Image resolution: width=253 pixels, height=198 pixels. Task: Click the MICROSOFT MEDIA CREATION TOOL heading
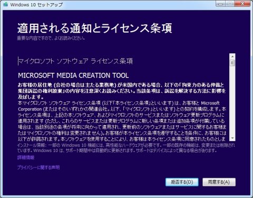pos(73,76)
